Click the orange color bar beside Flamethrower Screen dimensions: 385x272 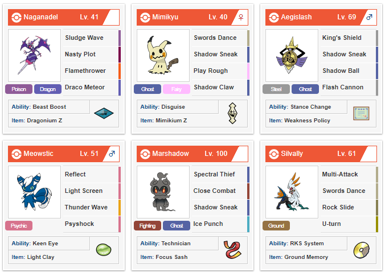[x=120, y=71]
